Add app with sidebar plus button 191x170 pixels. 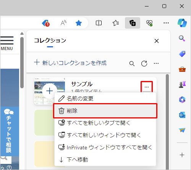click(182, 155)
